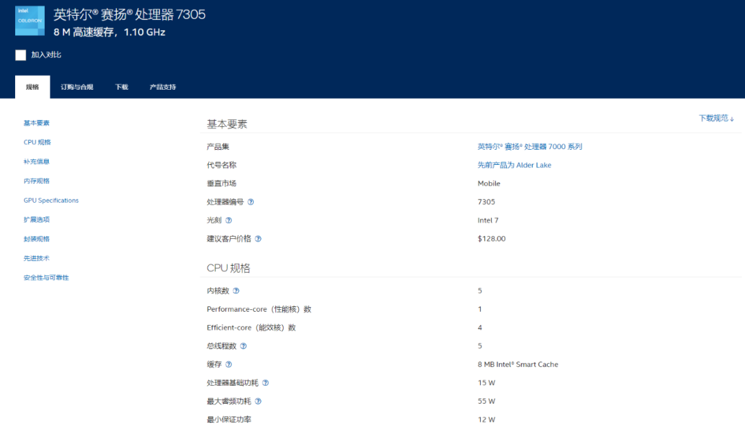Open help icon next to 处理器基础功耗
745x434 pixels.
pyautogui.click(x=266, y=383)
